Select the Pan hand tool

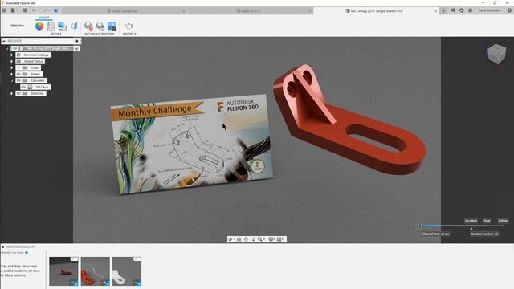[x=246, y=239]
